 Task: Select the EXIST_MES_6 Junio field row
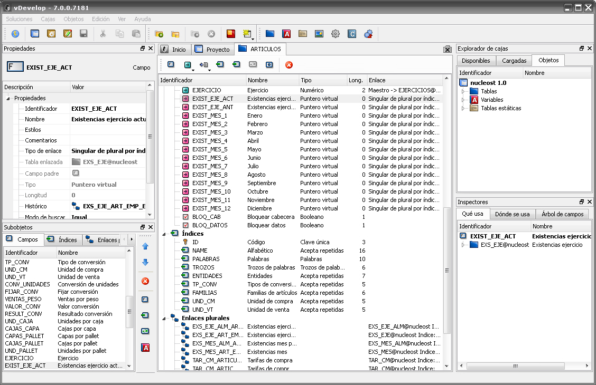(210, 158)
